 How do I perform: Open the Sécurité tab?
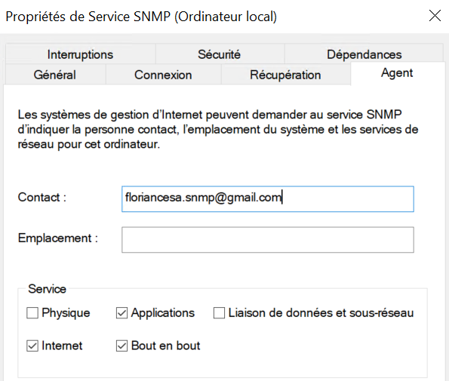tap(220, 54)
